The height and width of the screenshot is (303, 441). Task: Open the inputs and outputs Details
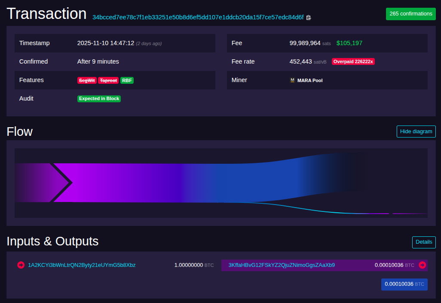[423, 242]
